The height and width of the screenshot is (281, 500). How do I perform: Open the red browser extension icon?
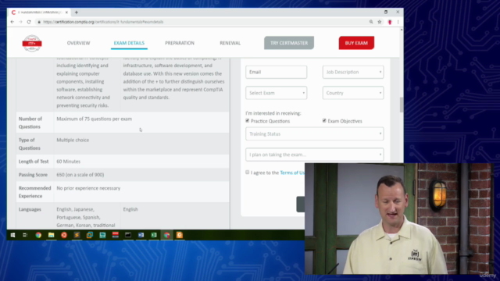[390, 22]
